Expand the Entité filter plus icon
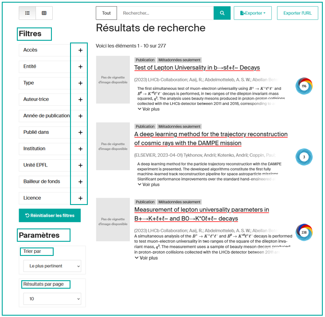The image size is (325, 317). (80, 66)
